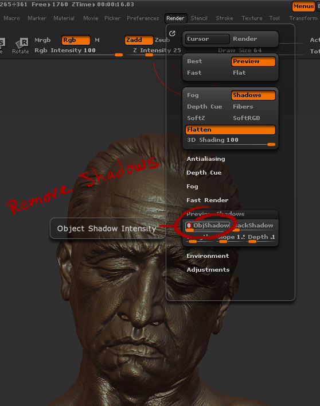Switch to Zsub mode
The width and height of the screenshot is (320, 406).
pos(162,40)
